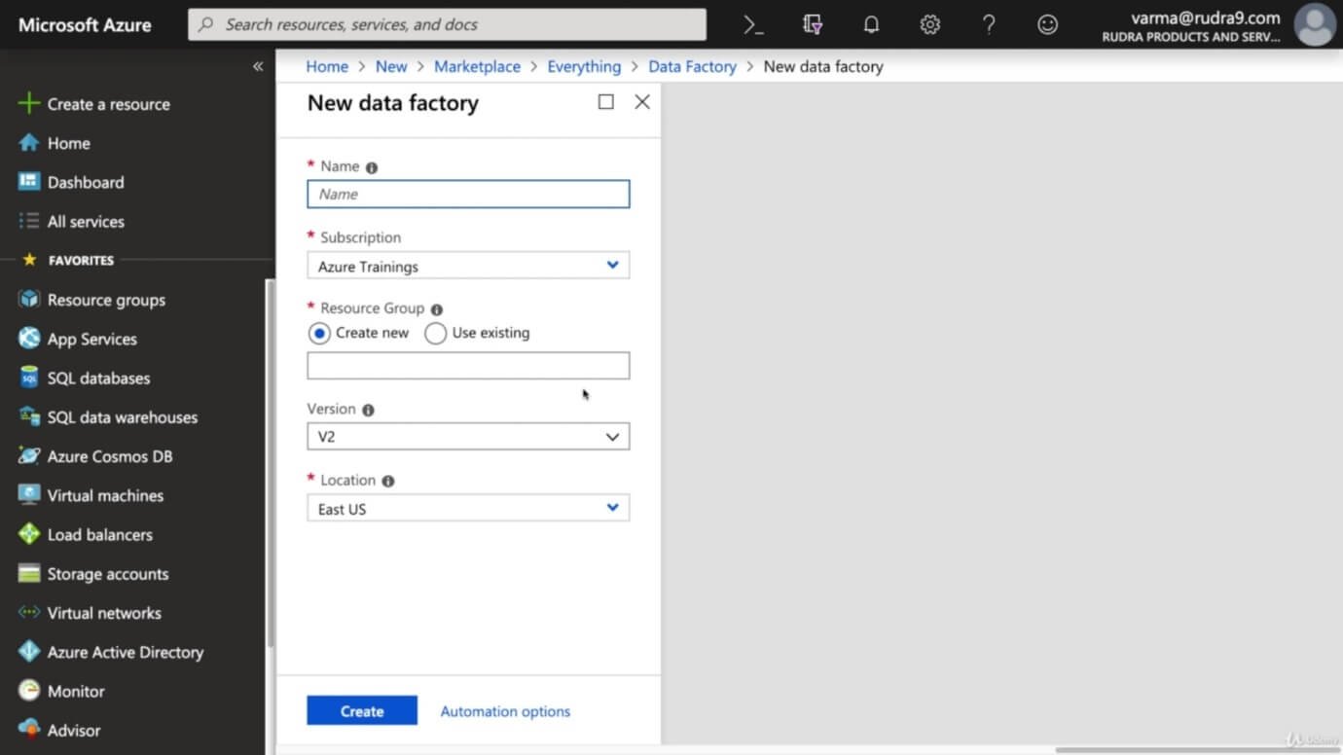Click the Azure Cosmos DB planet icon

[x=29, y=456]
